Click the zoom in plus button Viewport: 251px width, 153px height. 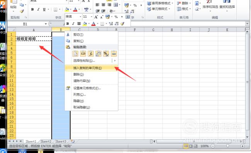[x=243, y=146]
